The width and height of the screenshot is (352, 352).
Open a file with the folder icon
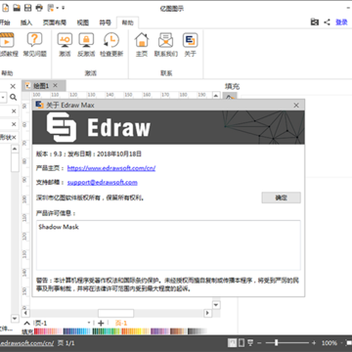(x=17, y=8)
